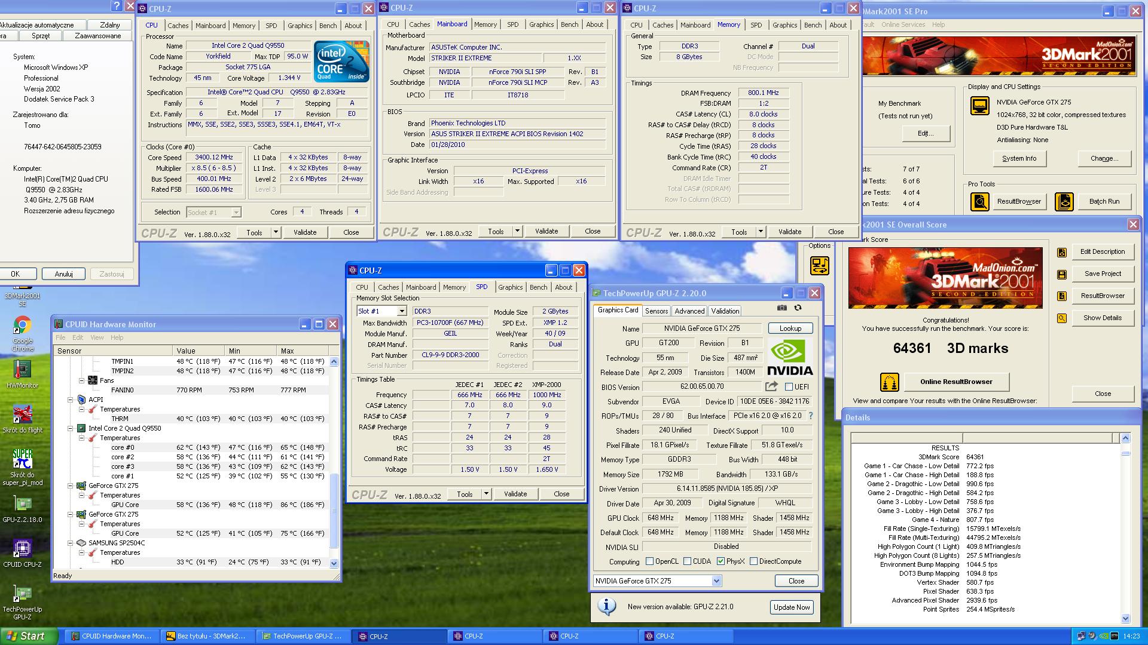Click the Save Project floppy icon
The height and width of the screenshot is (645, 1148).
tap(1062, 274)
